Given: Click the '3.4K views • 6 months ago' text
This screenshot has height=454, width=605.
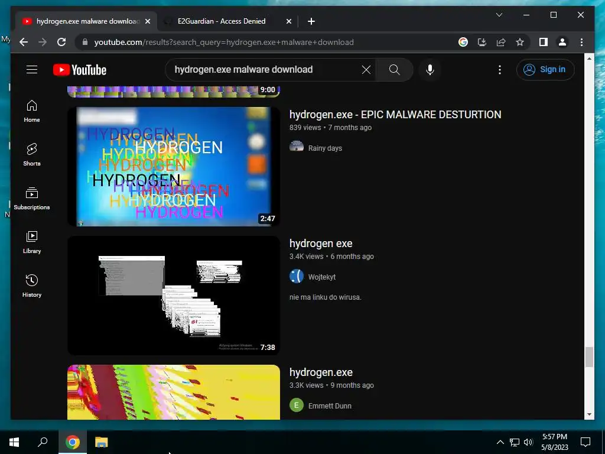Looking at the screenshot, I should [331, 257].
